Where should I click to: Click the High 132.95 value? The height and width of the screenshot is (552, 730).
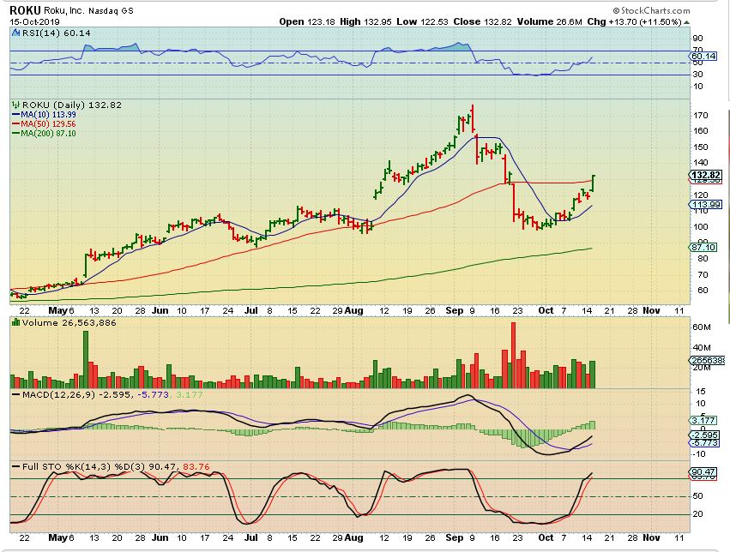tap(365, 21)
